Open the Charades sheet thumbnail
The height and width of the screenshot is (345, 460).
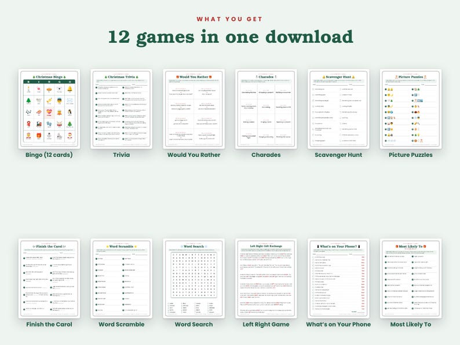coord(266,109)
